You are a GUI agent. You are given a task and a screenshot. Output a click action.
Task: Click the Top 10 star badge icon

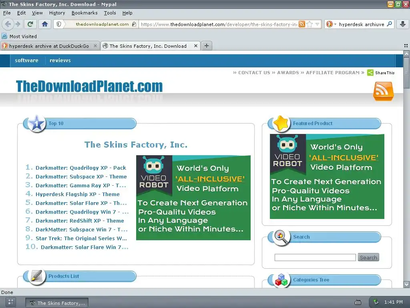click(x=36, y=124)
